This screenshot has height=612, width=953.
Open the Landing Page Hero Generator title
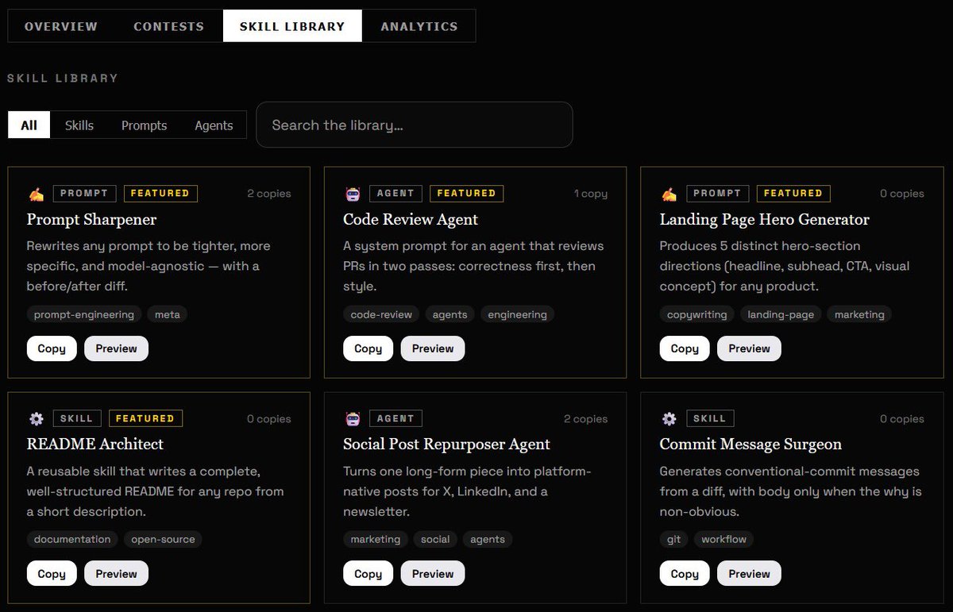tap(765, 219)
